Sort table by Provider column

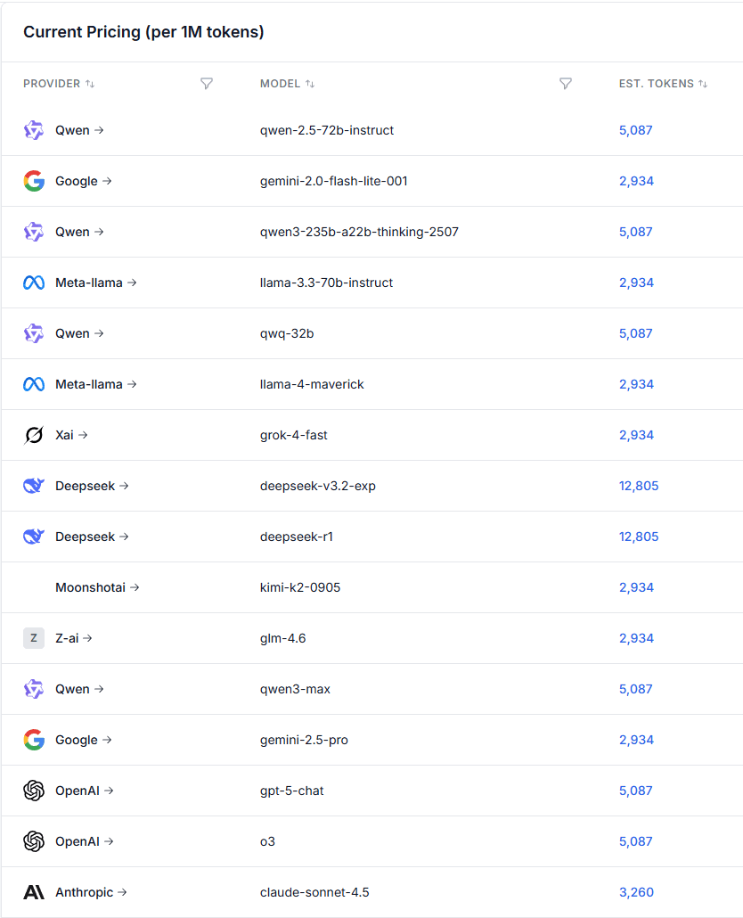tap(59, 84)
